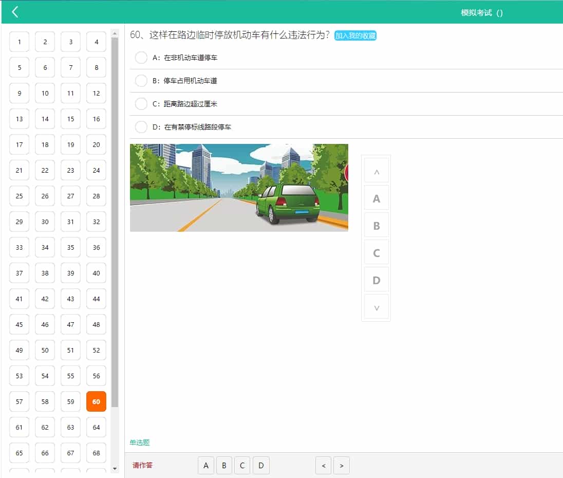Screen dimensions: 563x478
Task: Go to previous question with < button
Action: click(x=323, y=466)
